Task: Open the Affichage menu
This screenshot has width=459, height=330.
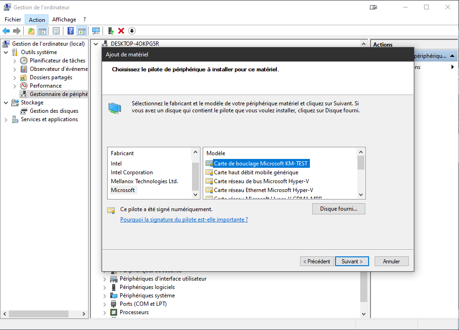Action: [64, 20]
